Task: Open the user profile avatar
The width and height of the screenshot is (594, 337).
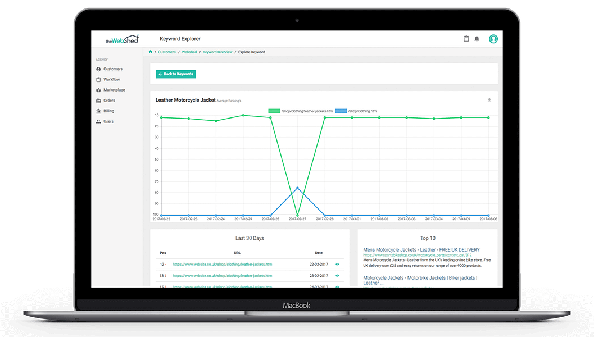Action: [493, 39]
